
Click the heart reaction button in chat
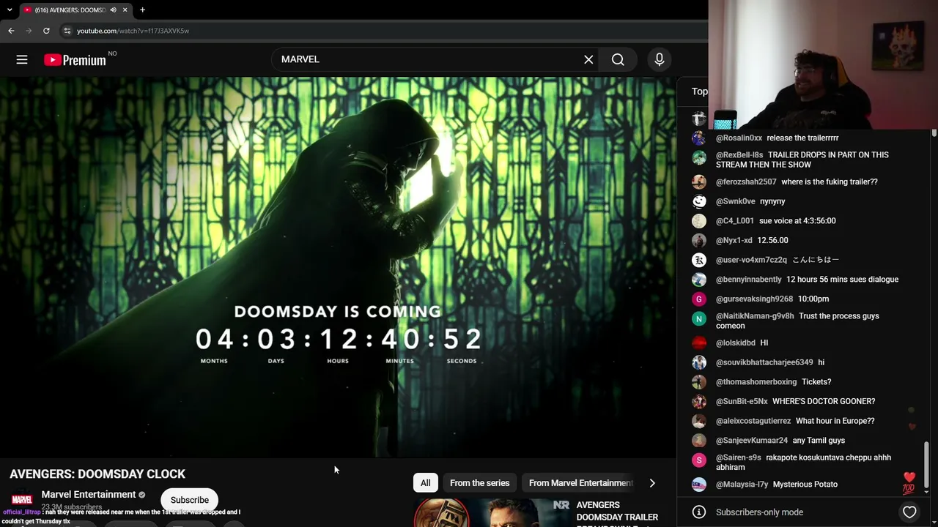[x=909, y=512]
